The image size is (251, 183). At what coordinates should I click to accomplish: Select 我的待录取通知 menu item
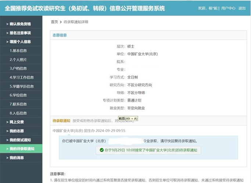21,149
